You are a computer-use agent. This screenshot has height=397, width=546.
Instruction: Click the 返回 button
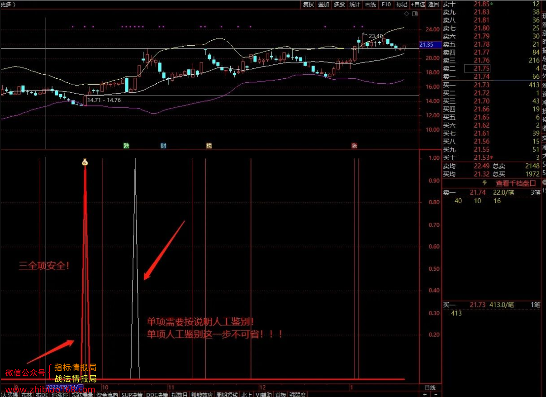tap(434, 4)
